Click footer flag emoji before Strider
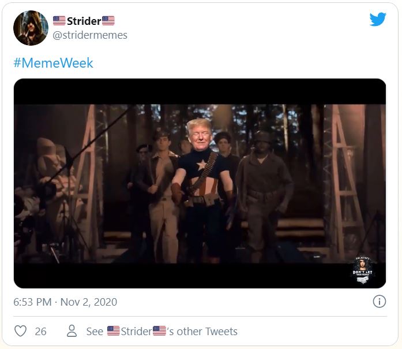 coord(113,331)
